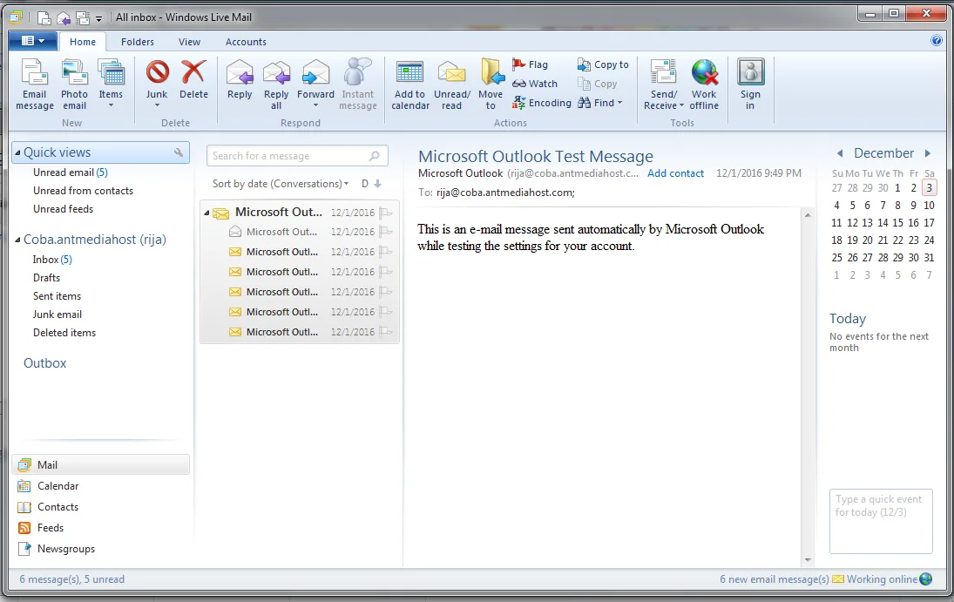Create a new Email message
The height and width of the screenshot is (602, 954).
point(35,85)
